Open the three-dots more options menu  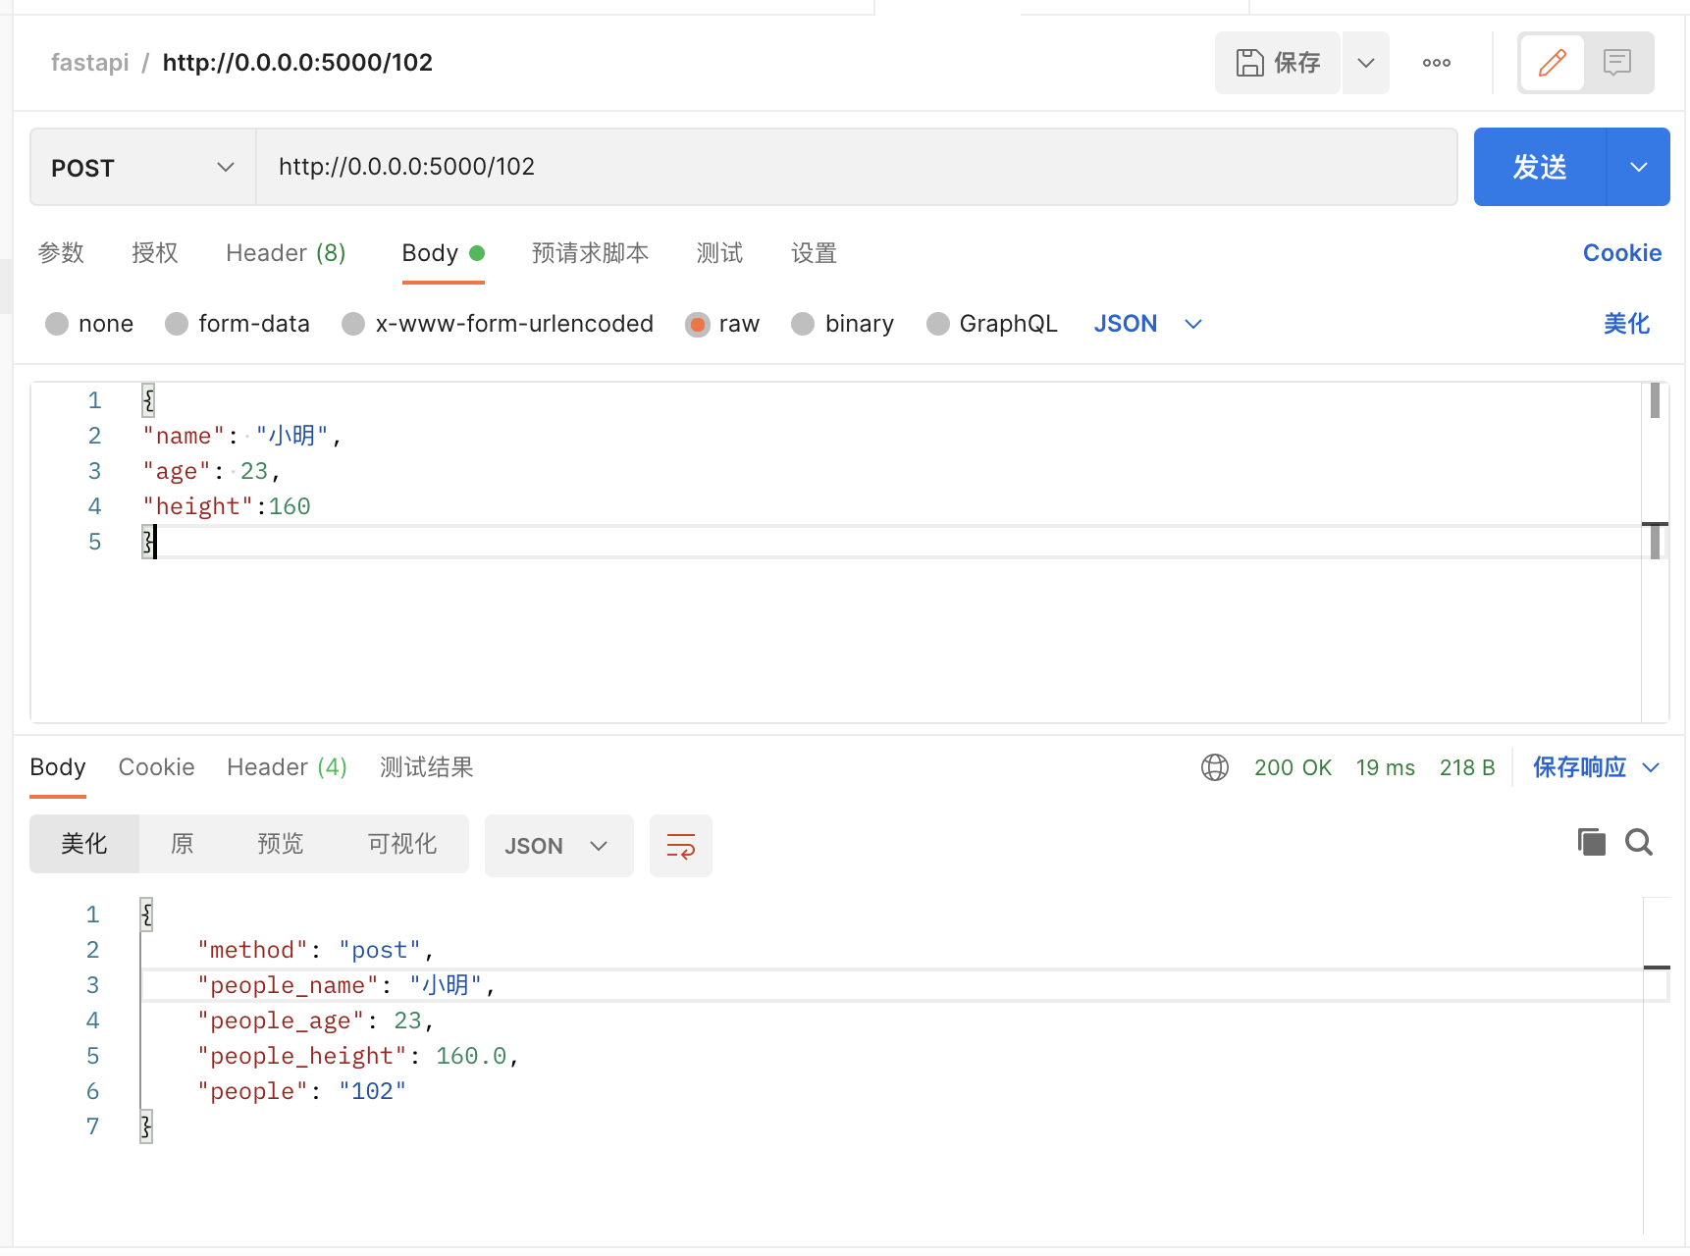1436,63
